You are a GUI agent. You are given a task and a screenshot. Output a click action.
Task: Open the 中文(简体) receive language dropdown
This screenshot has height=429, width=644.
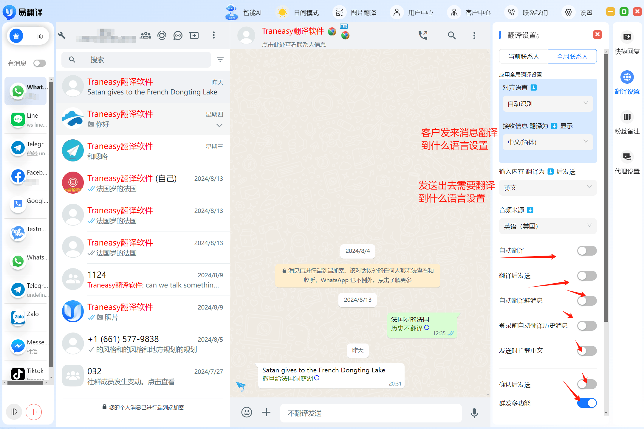(548, 142)
